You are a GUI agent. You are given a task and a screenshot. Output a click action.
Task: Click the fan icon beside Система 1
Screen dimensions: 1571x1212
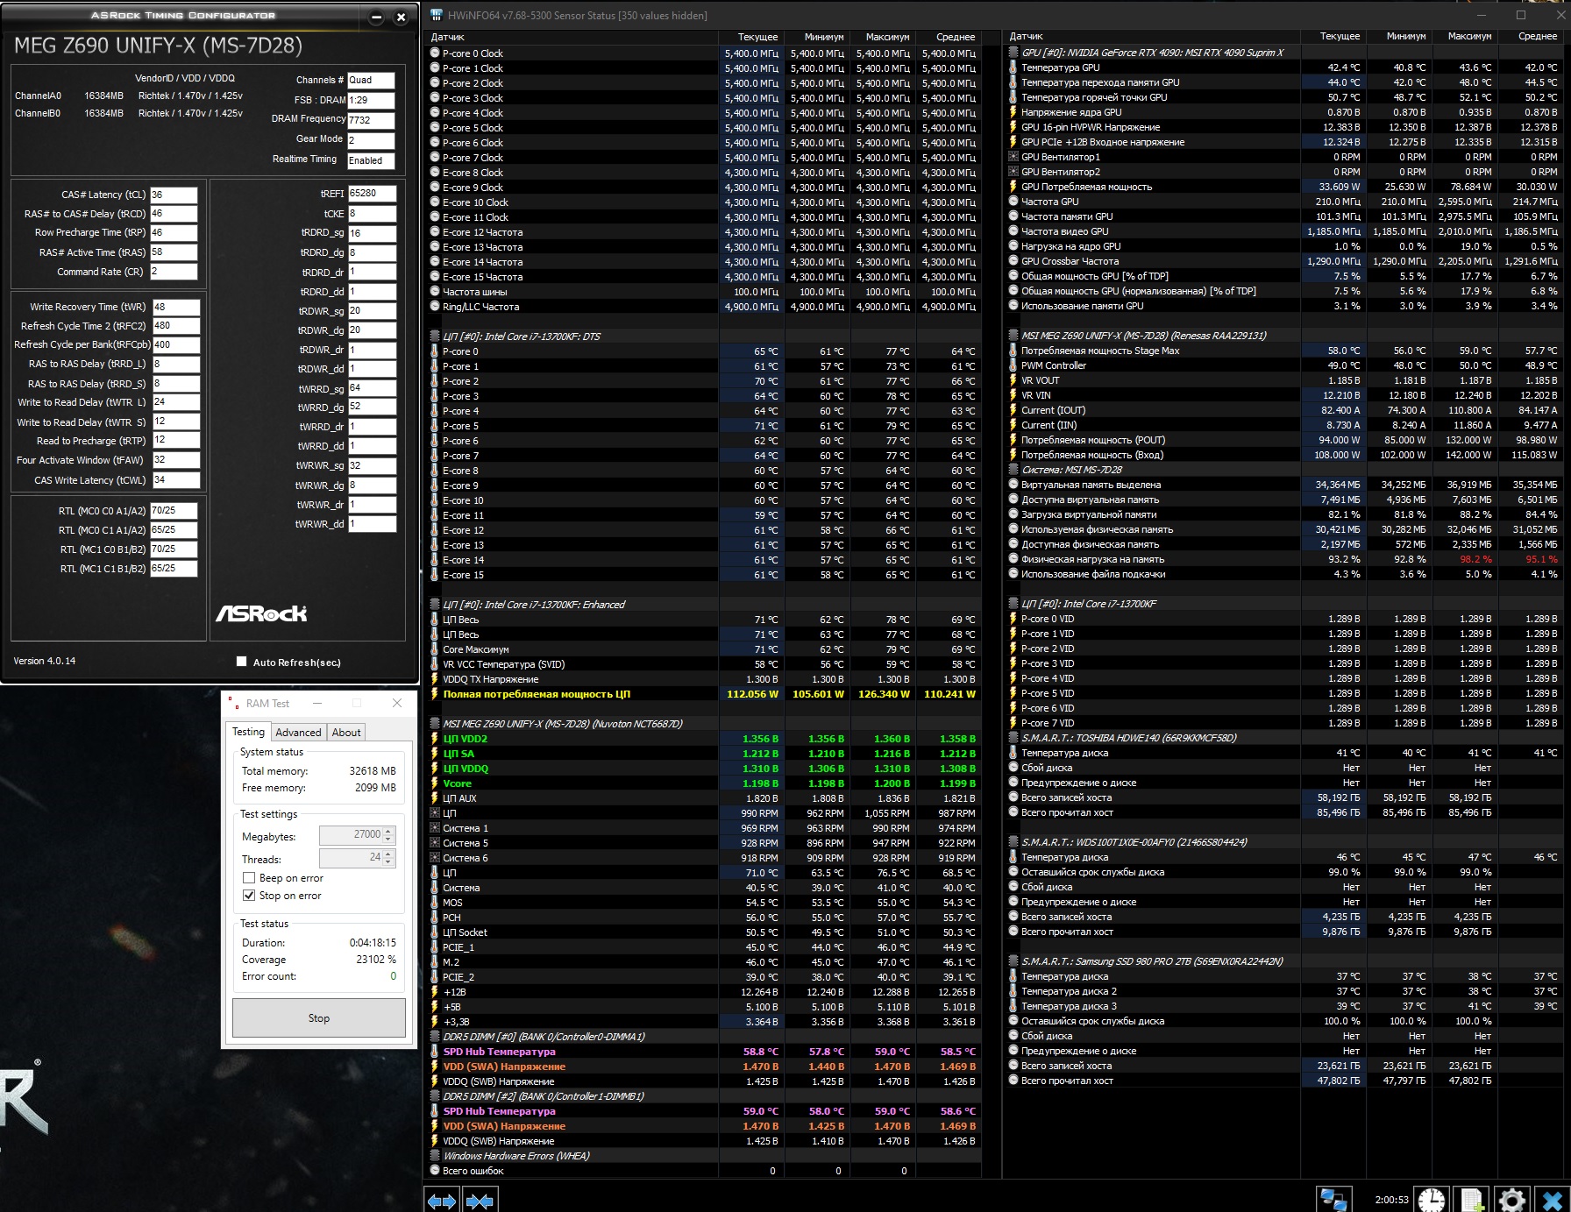pos(435,828)
